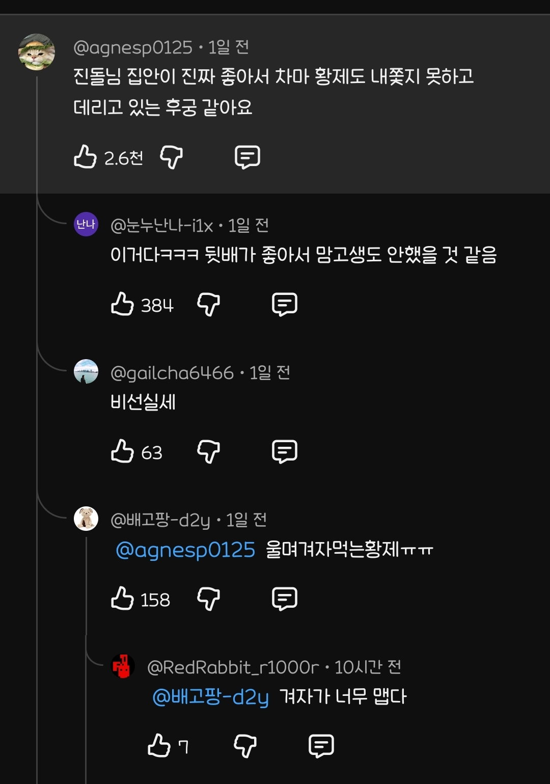Open the blue @배고팡-d2y mention link
Screen dimensions: 550x784
(210, 697)
